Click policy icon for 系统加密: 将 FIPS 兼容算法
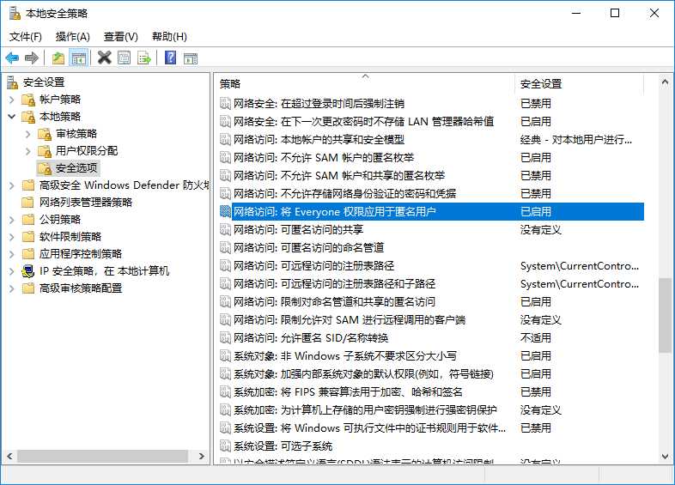 pyautogui.click(x=225, y=392)
